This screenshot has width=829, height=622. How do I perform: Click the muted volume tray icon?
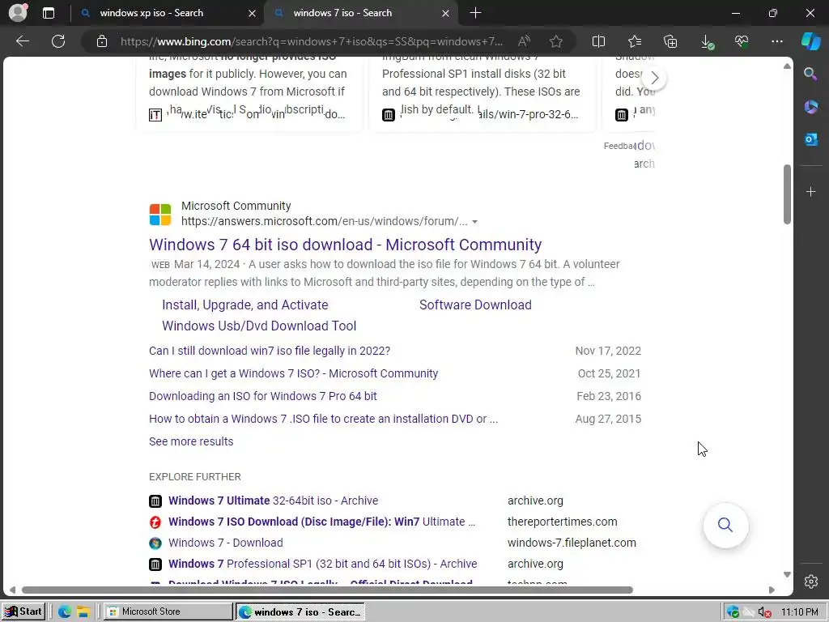[x=764, y=612]
